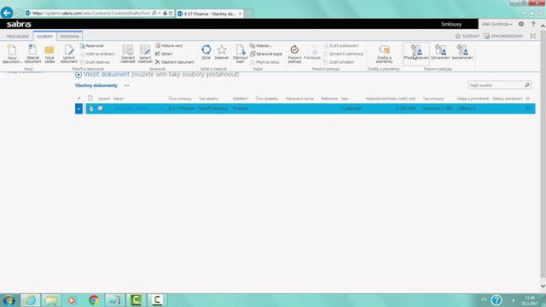Uncheck the selected 6-17-Finance document row
This screenshot has width=546, height=307.
[x=78, y=108]
